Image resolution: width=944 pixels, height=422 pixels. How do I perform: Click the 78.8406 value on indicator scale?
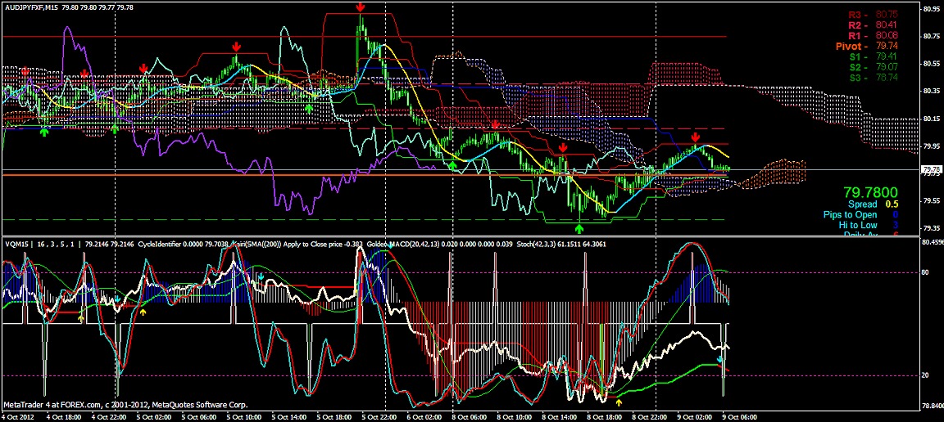tap(932, 406)
